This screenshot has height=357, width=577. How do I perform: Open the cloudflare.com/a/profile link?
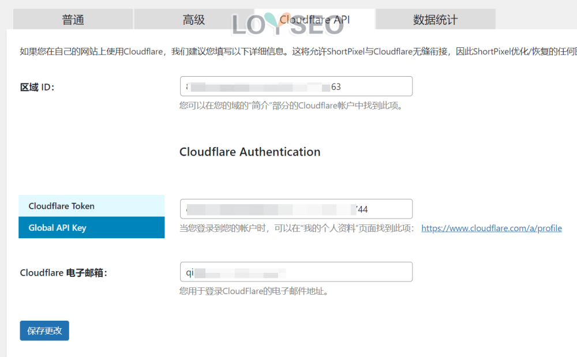[x=492, y=228]
